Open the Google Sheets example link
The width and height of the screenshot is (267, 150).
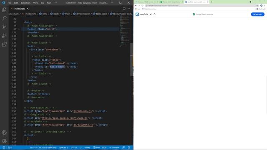tap(203, 14)
